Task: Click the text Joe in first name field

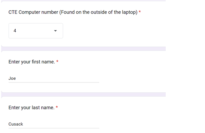Action: tap(12, 78)
